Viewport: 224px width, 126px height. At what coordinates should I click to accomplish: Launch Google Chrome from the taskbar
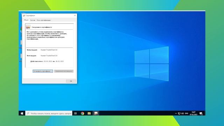(x=82, y=113)
